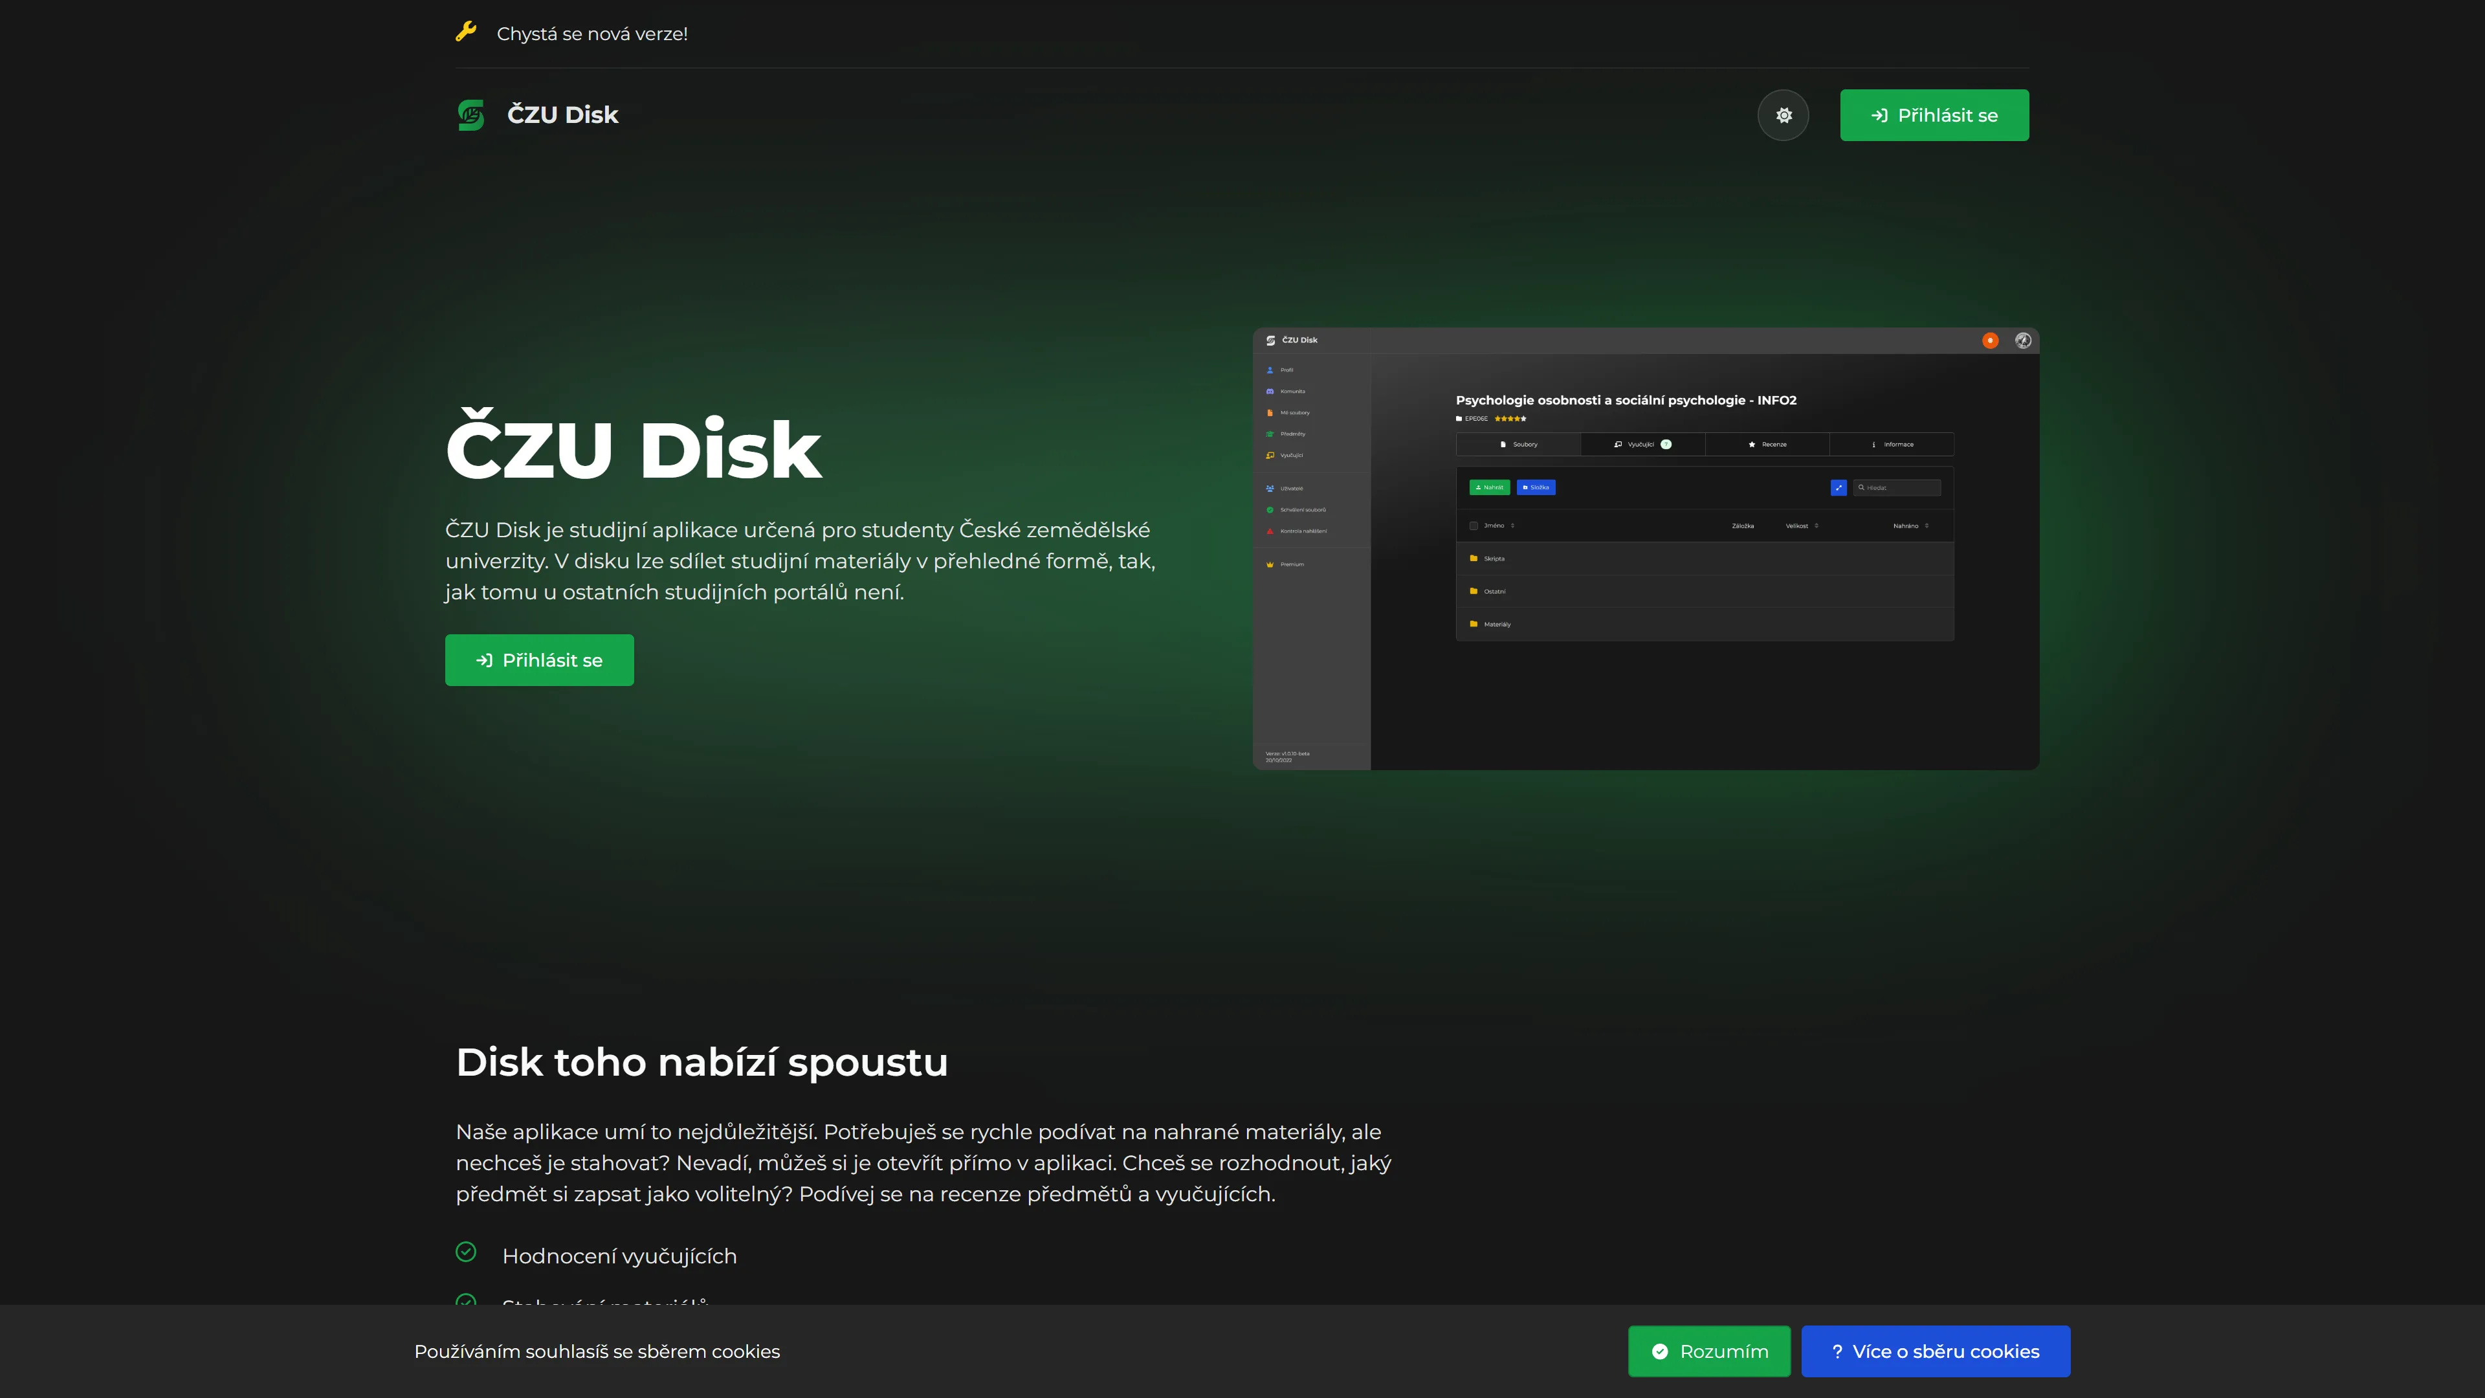Click the user avatar in preview header
2485x1398 pixels.
coord(2023,340)
